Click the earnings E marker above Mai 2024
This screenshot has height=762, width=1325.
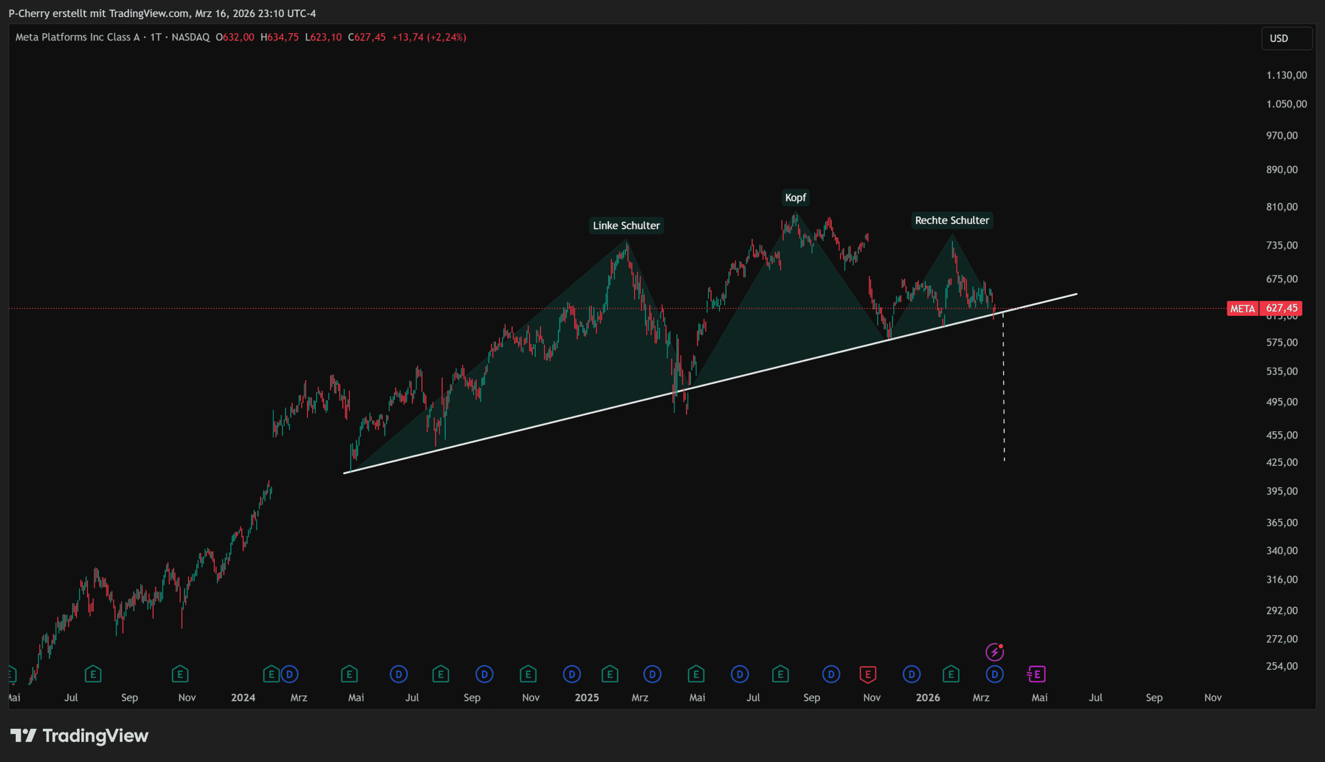(x=349, y=674)
